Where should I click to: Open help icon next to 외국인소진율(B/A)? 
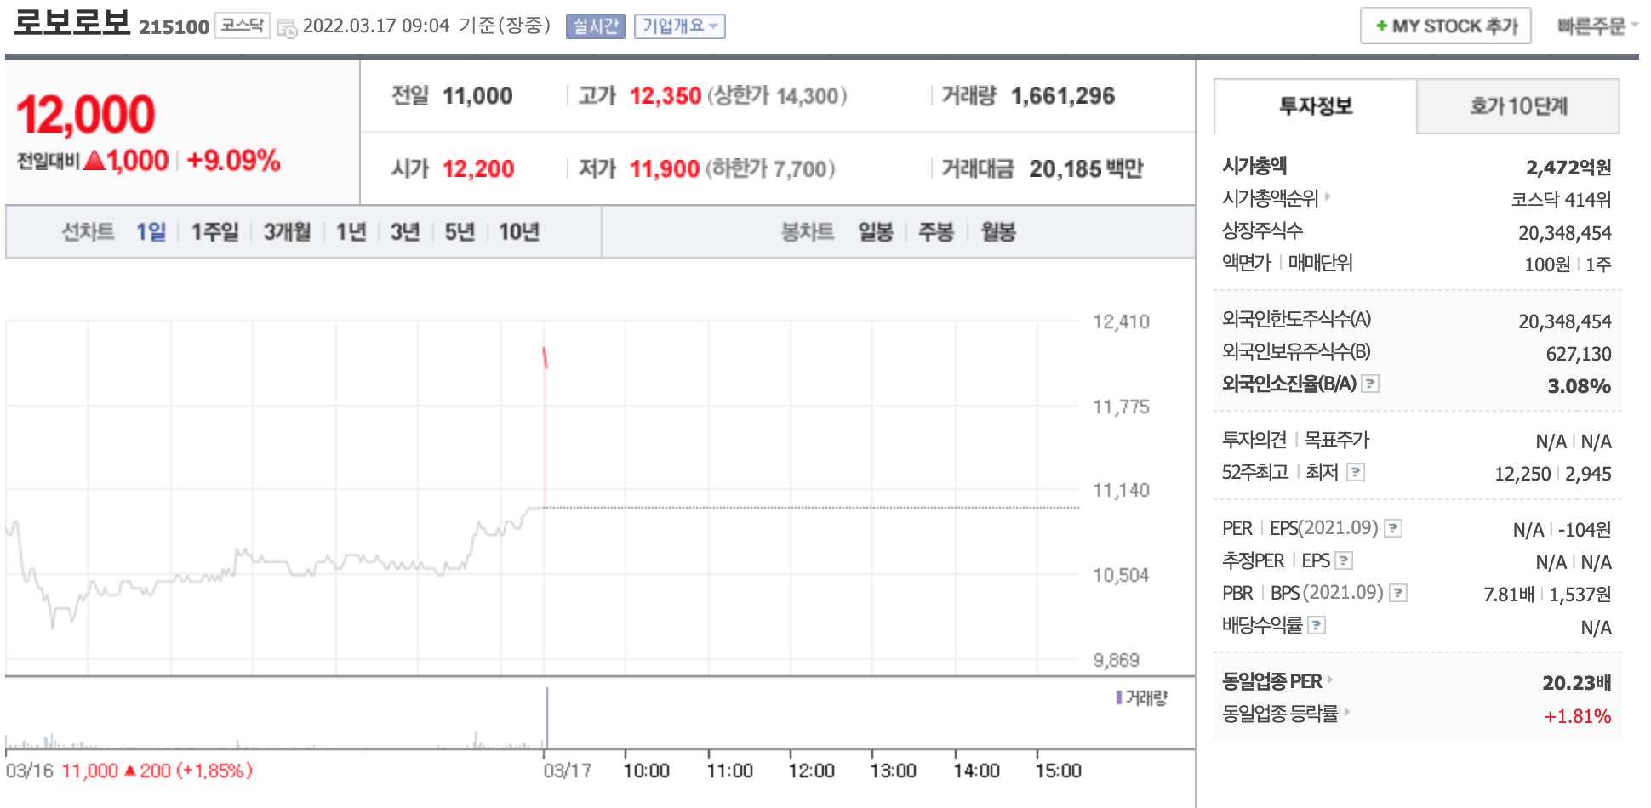1370,384
